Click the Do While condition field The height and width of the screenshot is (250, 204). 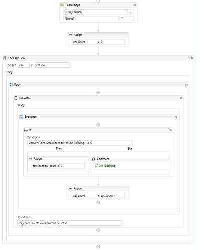(x=70, y=223)
